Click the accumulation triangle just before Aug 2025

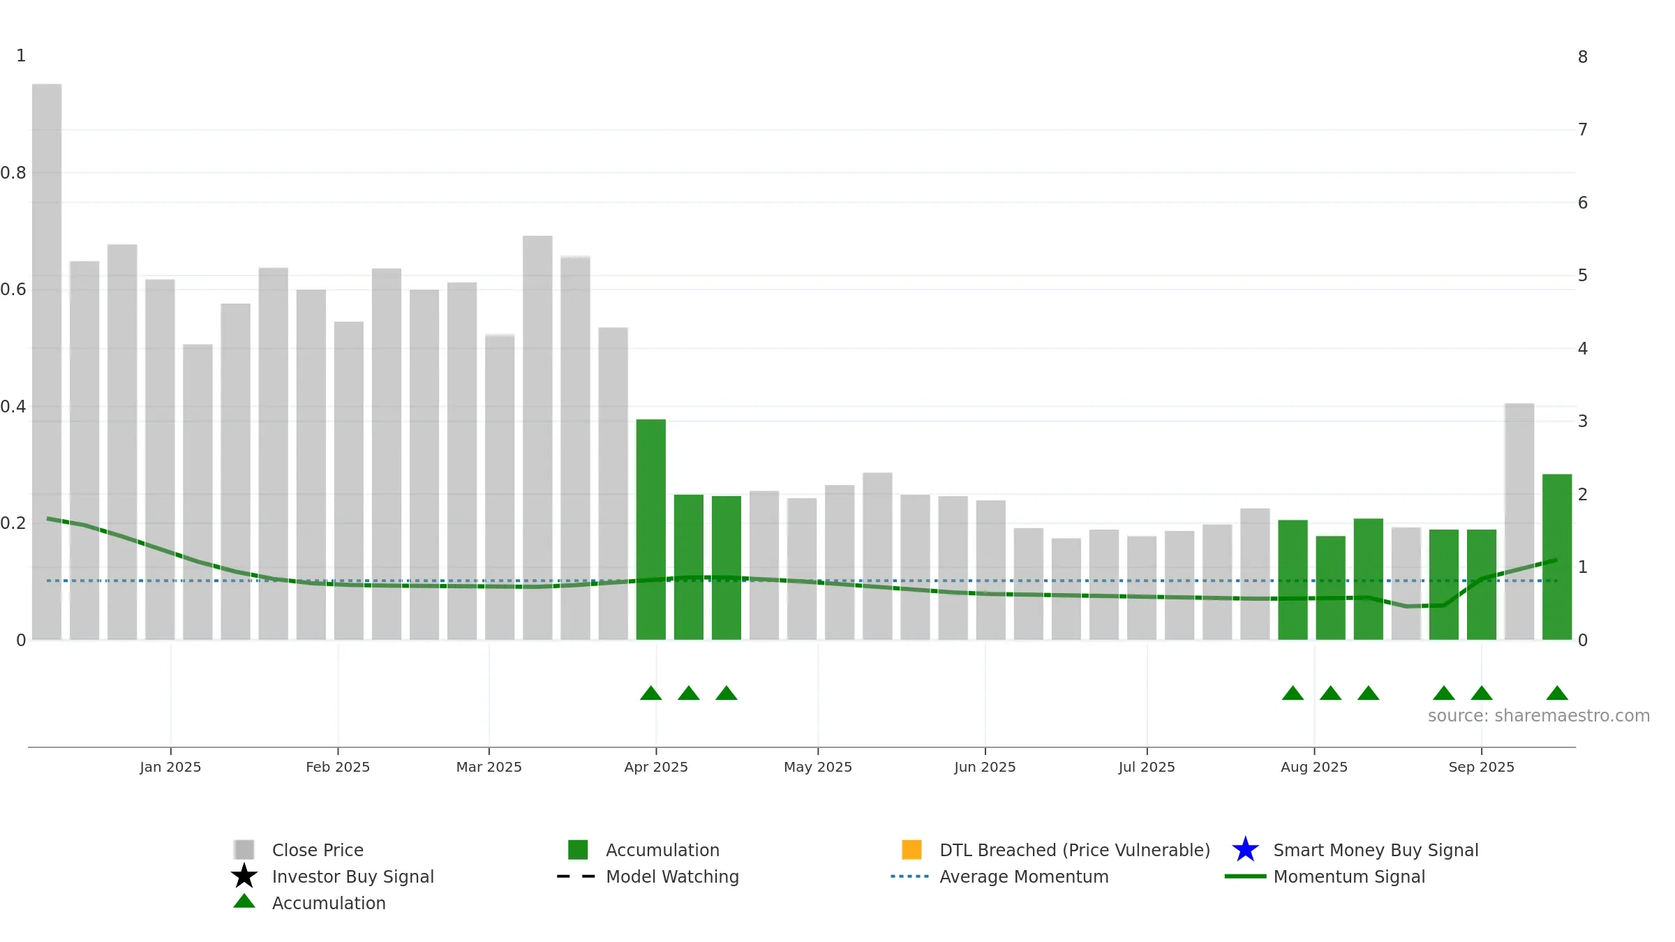(x=1293, y=693)
